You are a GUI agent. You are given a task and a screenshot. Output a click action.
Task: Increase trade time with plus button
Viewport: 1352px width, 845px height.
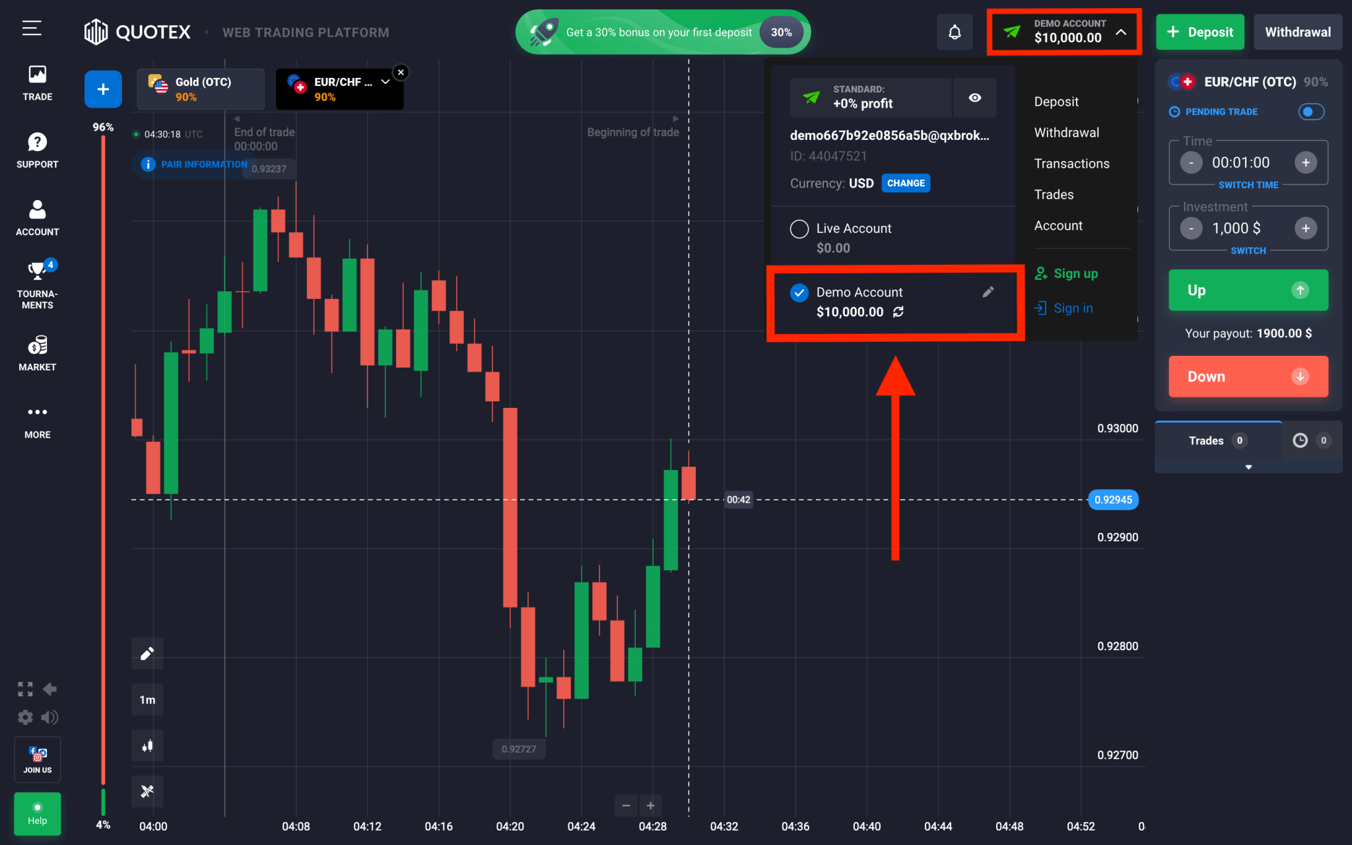1306,162
